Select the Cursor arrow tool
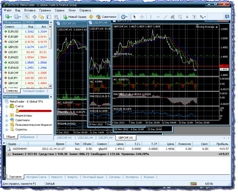 point(134,17)
